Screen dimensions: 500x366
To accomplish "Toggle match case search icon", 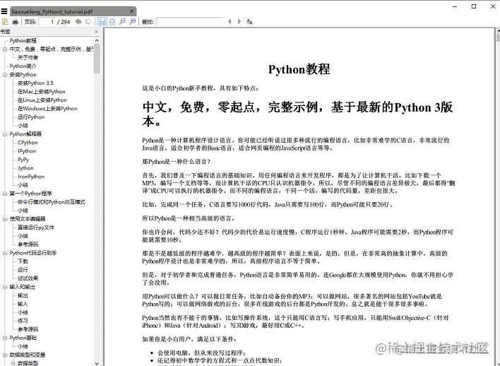I will [249, 22].
